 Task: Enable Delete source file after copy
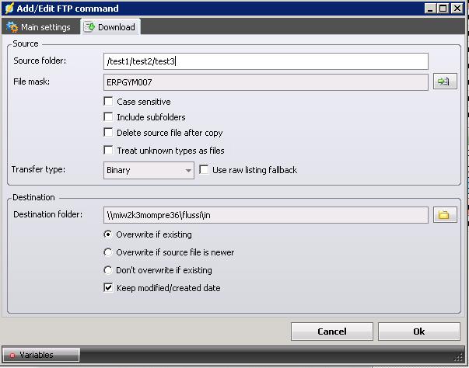tap(109, 133)
